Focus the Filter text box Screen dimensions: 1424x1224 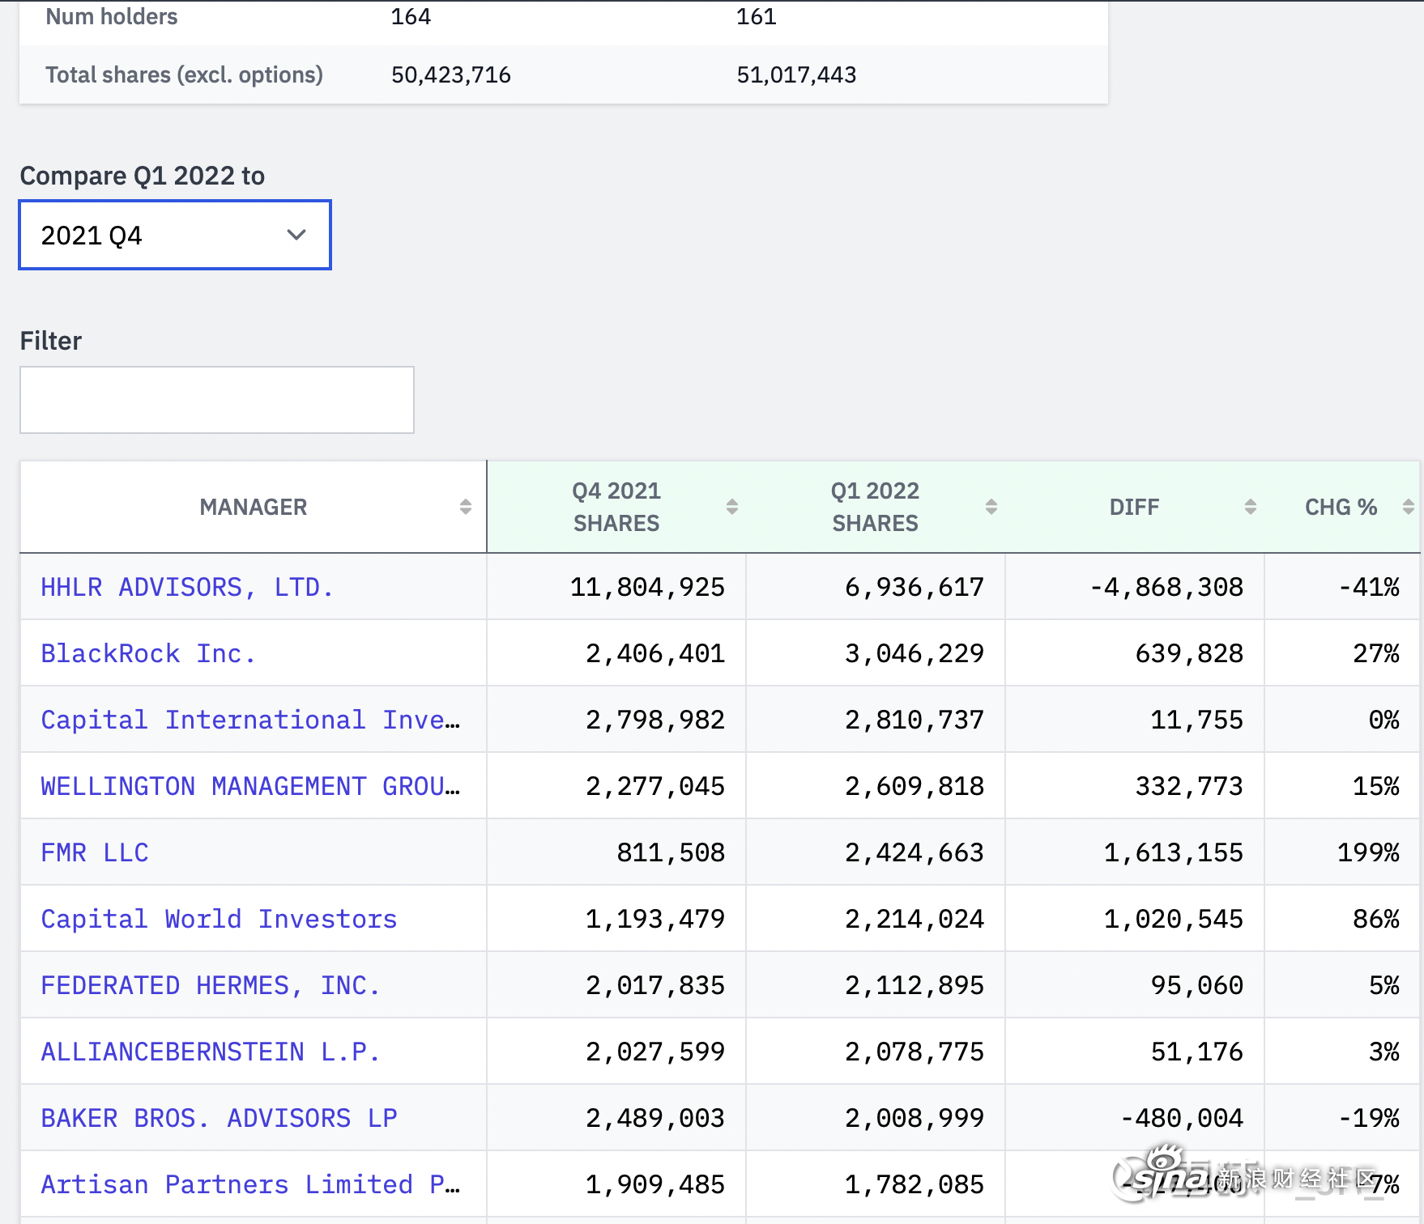(x=217, y=400)
